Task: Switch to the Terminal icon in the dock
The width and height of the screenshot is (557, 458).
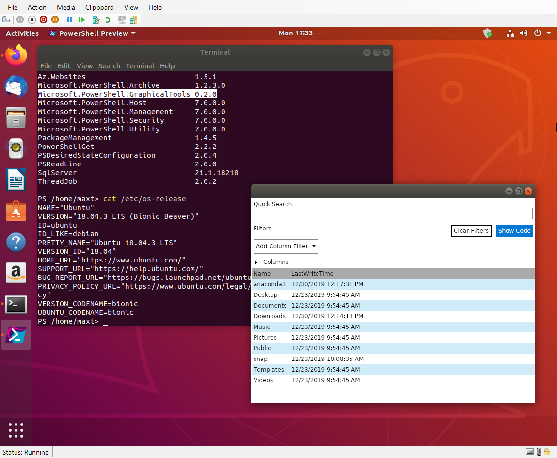Action: 16,304
